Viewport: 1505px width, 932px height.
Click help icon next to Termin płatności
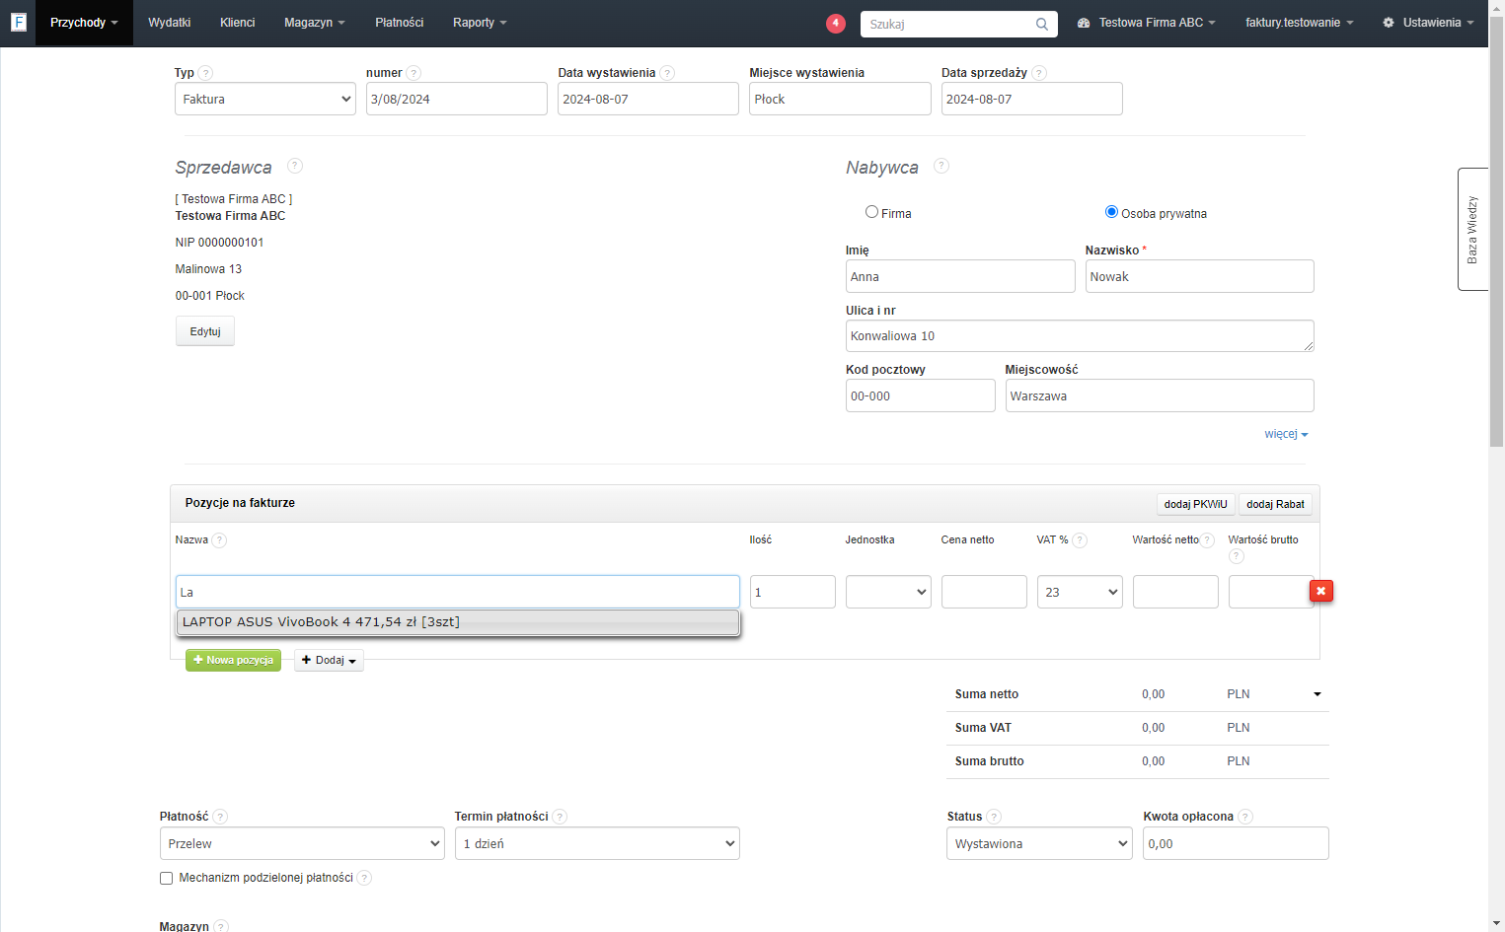point(560,817)
